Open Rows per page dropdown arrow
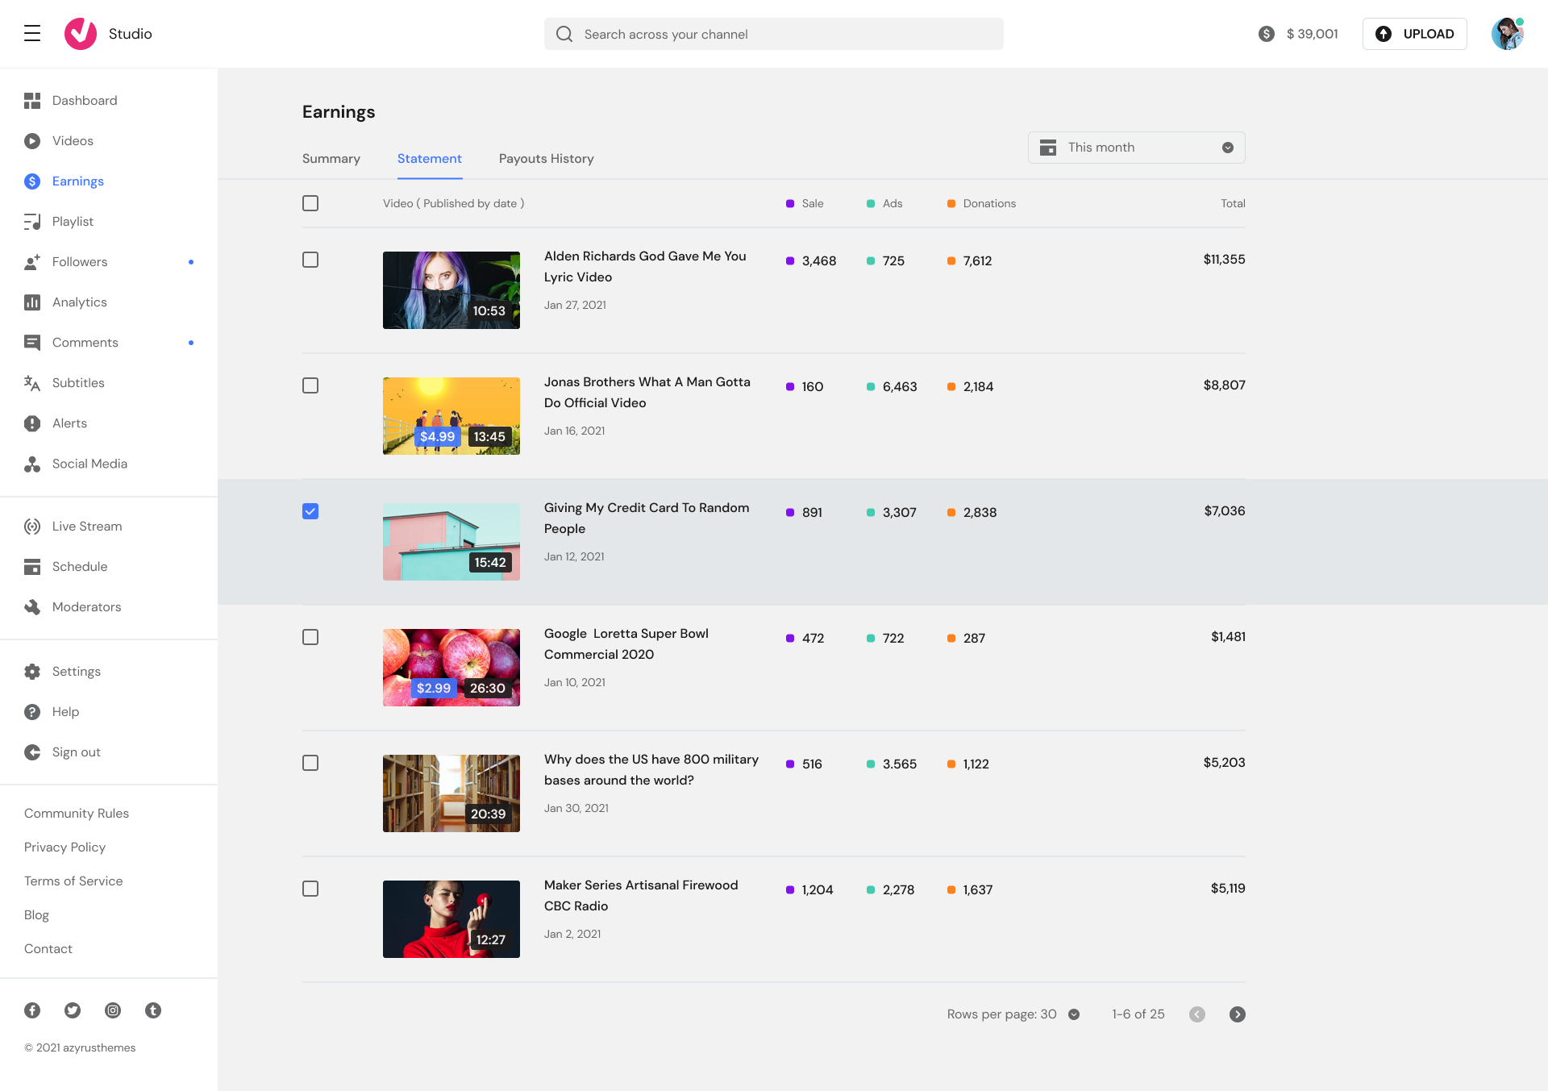This screenshot has width=1548, height=1091. click(x=1074, y=1014)
